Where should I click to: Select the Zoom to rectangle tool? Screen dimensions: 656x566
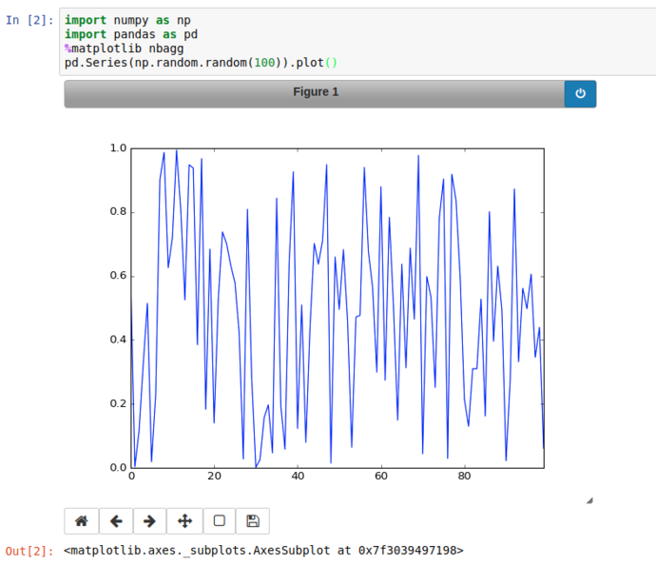pos(220,520)
